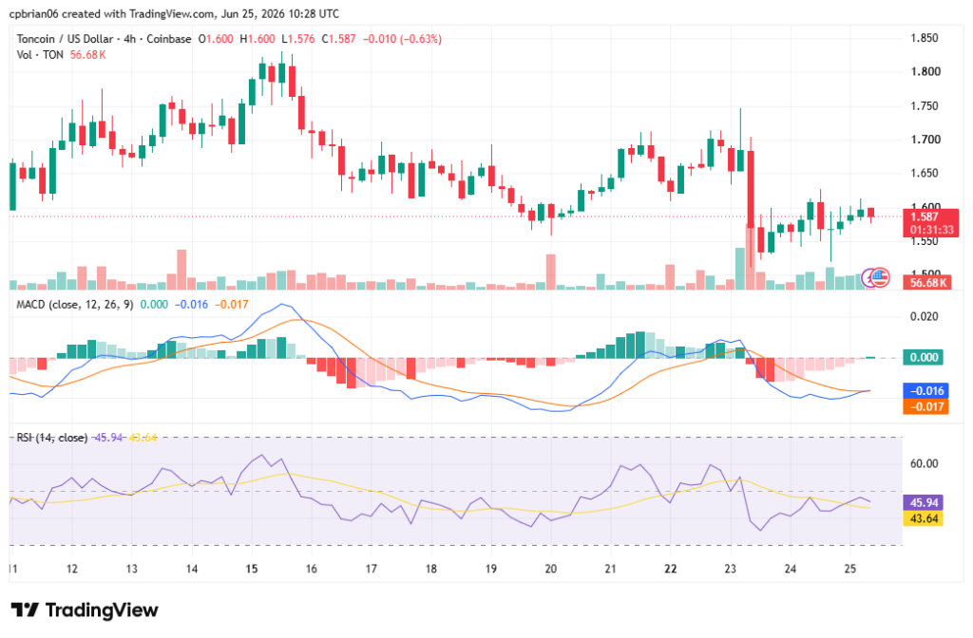Image resolution: width=973 pixels, height=638 pixels.
Task: Click the orange '−0.017' MACD legend value
Action: tap(232, 305)
